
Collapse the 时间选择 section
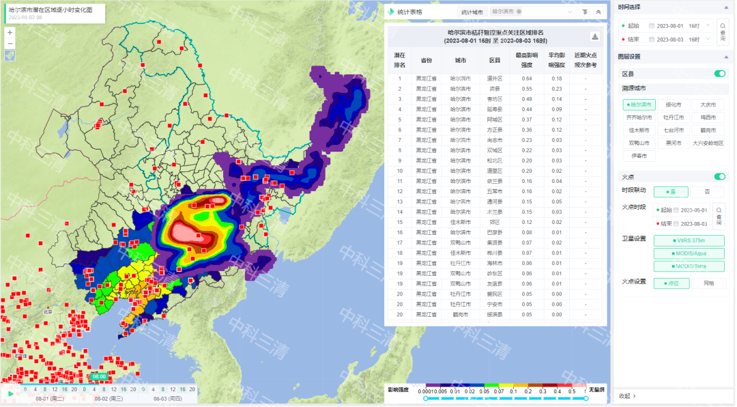[726, 8]
